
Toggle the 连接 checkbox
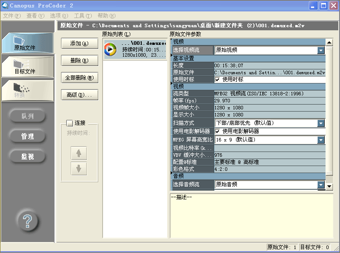coord(69,123)
